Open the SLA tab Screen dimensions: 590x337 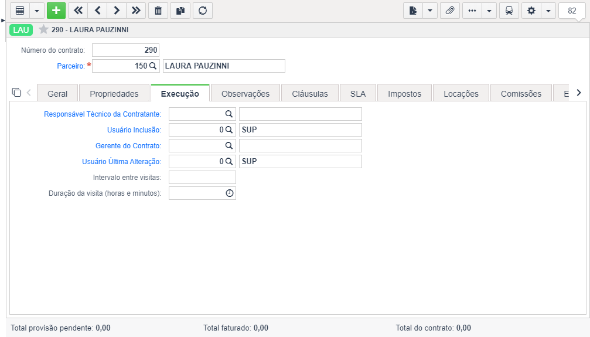tap(358, 93)
